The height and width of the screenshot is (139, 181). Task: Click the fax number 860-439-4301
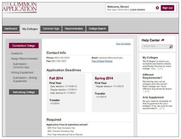click(59, 61)
